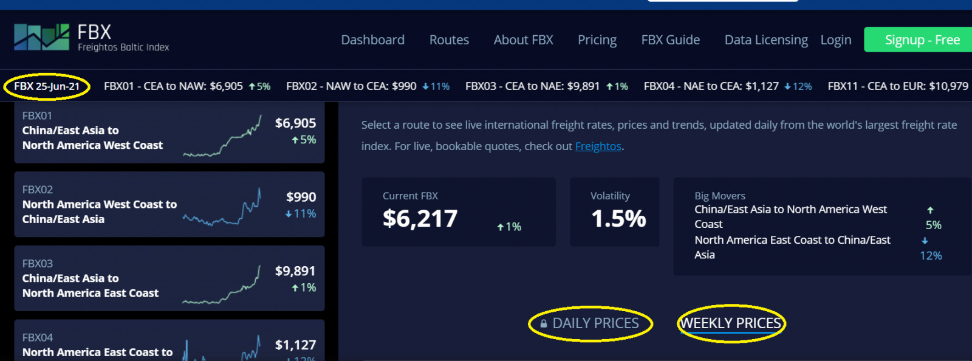This screenshot has height=361, width=972.
Task: Click the FBX01 sparkline trend chart
Action: [x=222, y=138]
